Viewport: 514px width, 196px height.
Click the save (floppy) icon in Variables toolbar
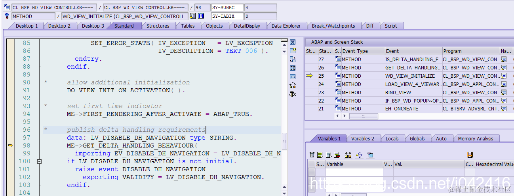point(470,155)
